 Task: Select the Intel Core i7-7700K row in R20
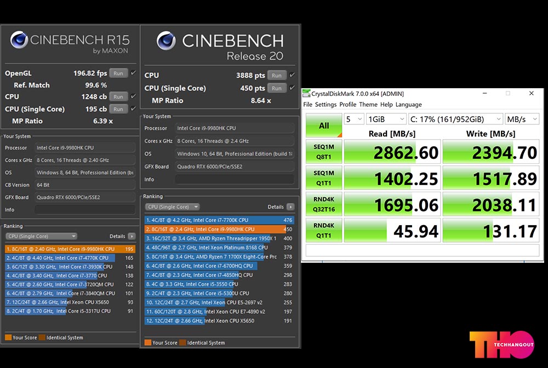[x=219, y=220]
